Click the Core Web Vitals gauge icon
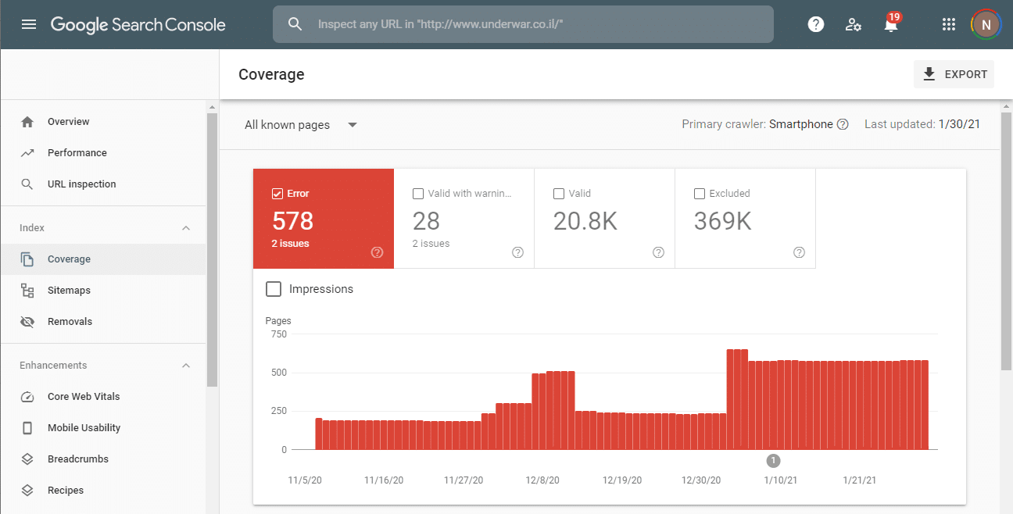This screenshot has height=514, width=1013. tap(27, 397)
